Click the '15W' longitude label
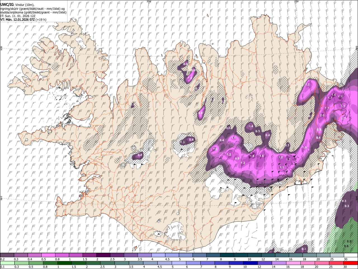The height and width of the screenshot is (269, 358). (296, 1)
